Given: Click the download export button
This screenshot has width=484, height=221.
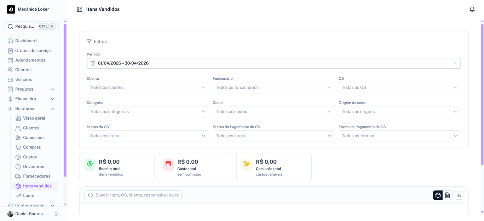Looking at the screenshot, I should coord(459,195).
